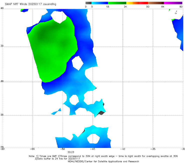The image size is (185, 163).
Task: Click the latitude label '40'
Action: (2, 8)
